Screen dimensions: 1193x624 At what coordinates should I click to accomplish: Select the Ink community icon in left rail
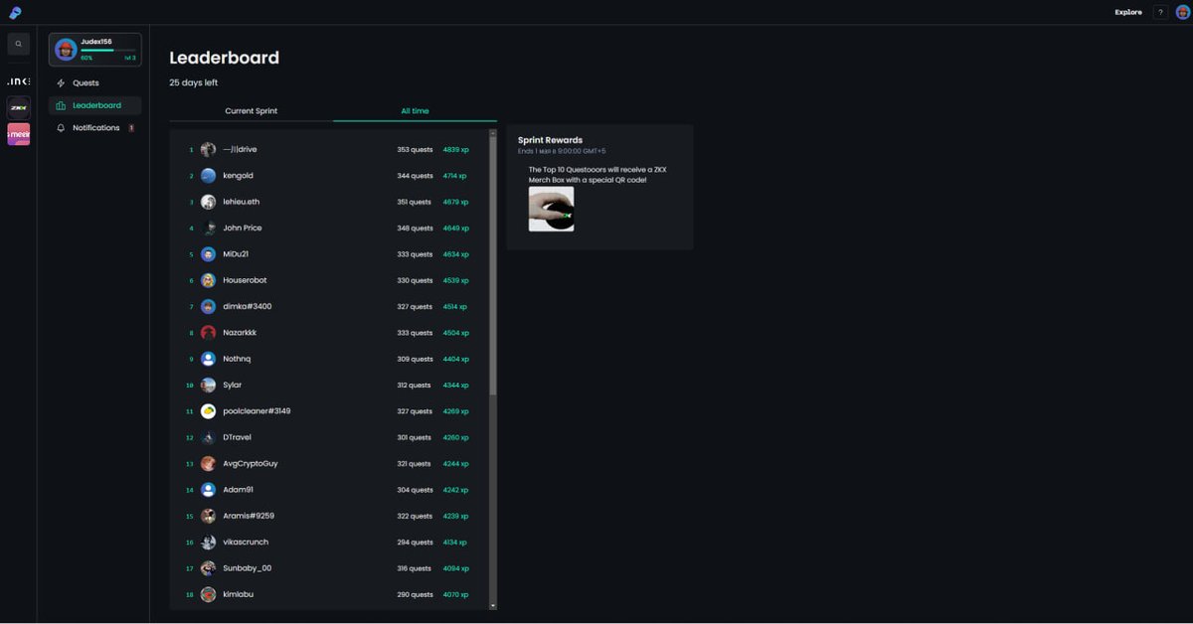tap(18, 81)
